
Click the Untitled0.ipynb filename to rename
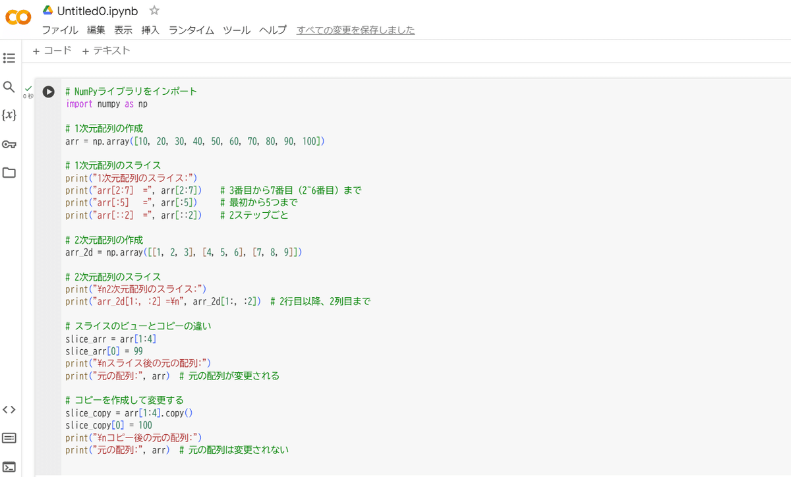tap(98, 11)
